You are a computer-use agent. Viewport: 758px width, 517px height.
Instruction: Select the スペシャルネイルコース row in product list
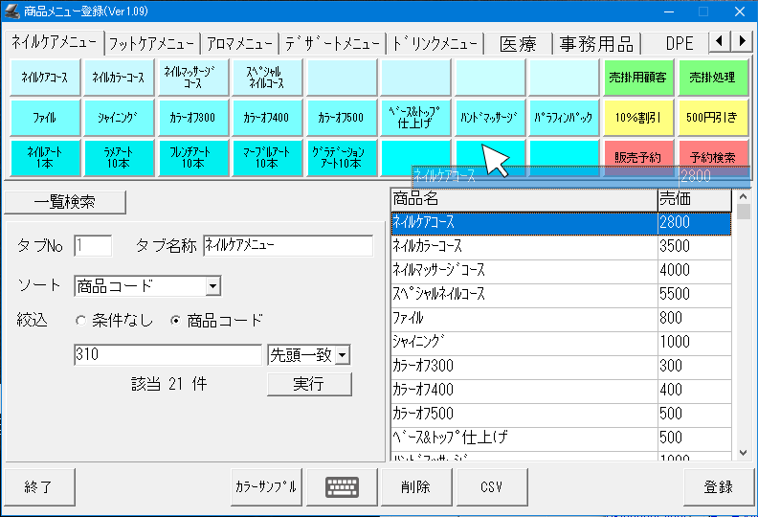pyautogui.click(x=523, y=294)
